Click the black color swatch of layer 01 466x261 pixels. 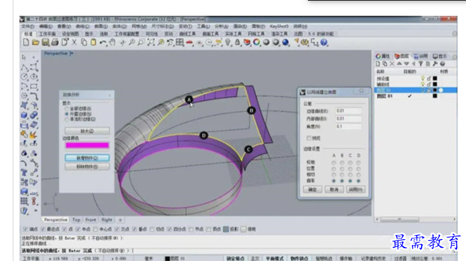pyautogui.click(x=435, y=96)
